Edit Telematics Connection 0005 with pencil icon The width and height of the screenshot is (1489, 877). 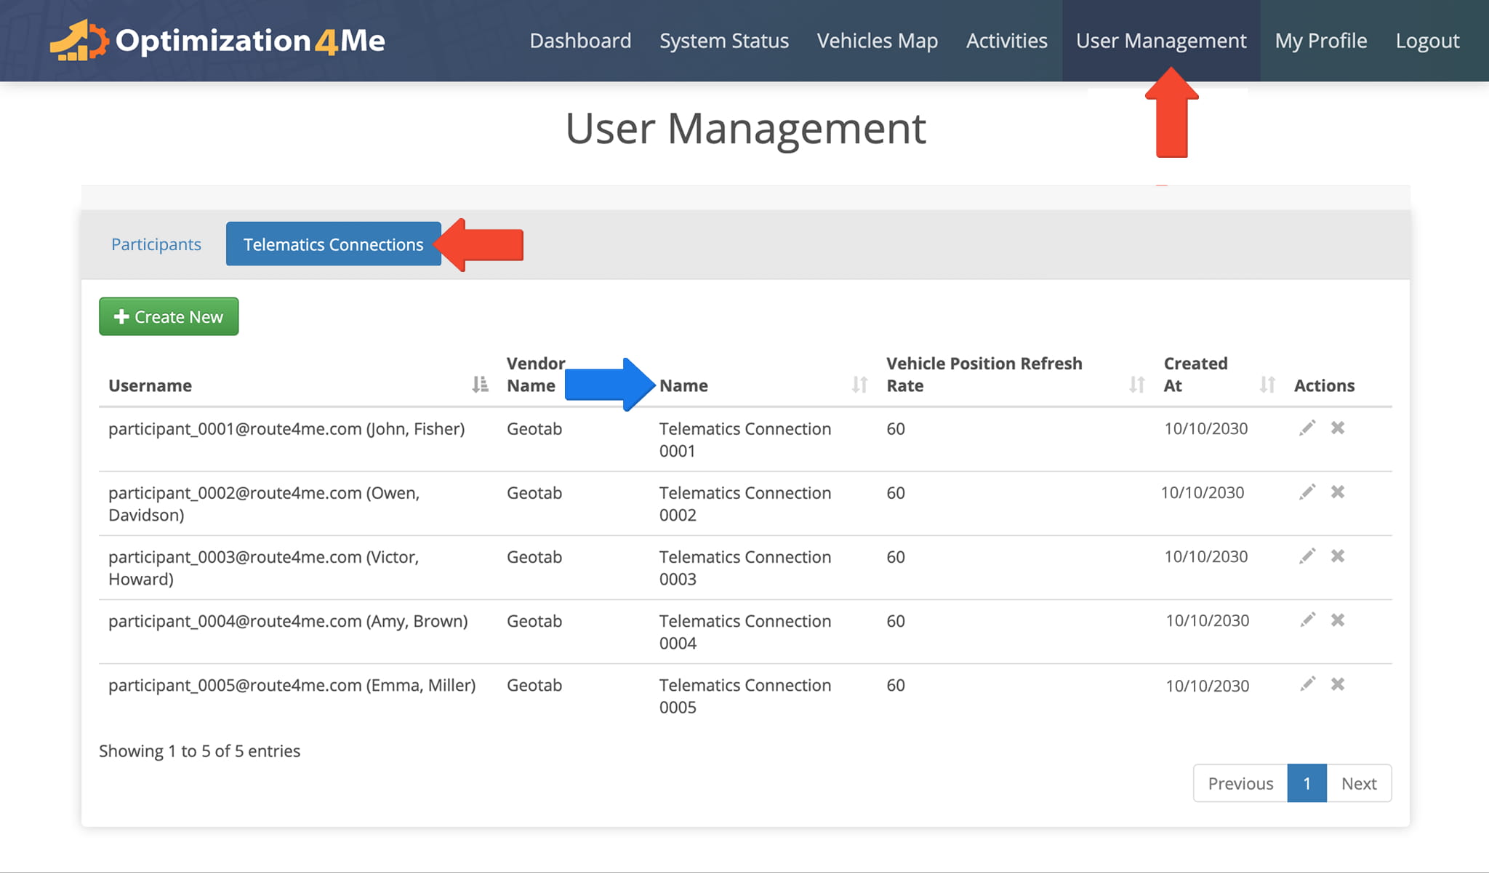pyautogui.click(x=1307, y=684)
